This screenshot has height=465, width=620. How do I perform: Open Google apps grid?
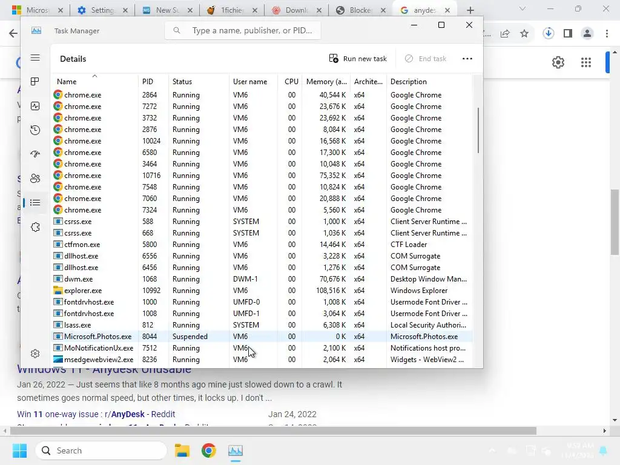(586, 62)
